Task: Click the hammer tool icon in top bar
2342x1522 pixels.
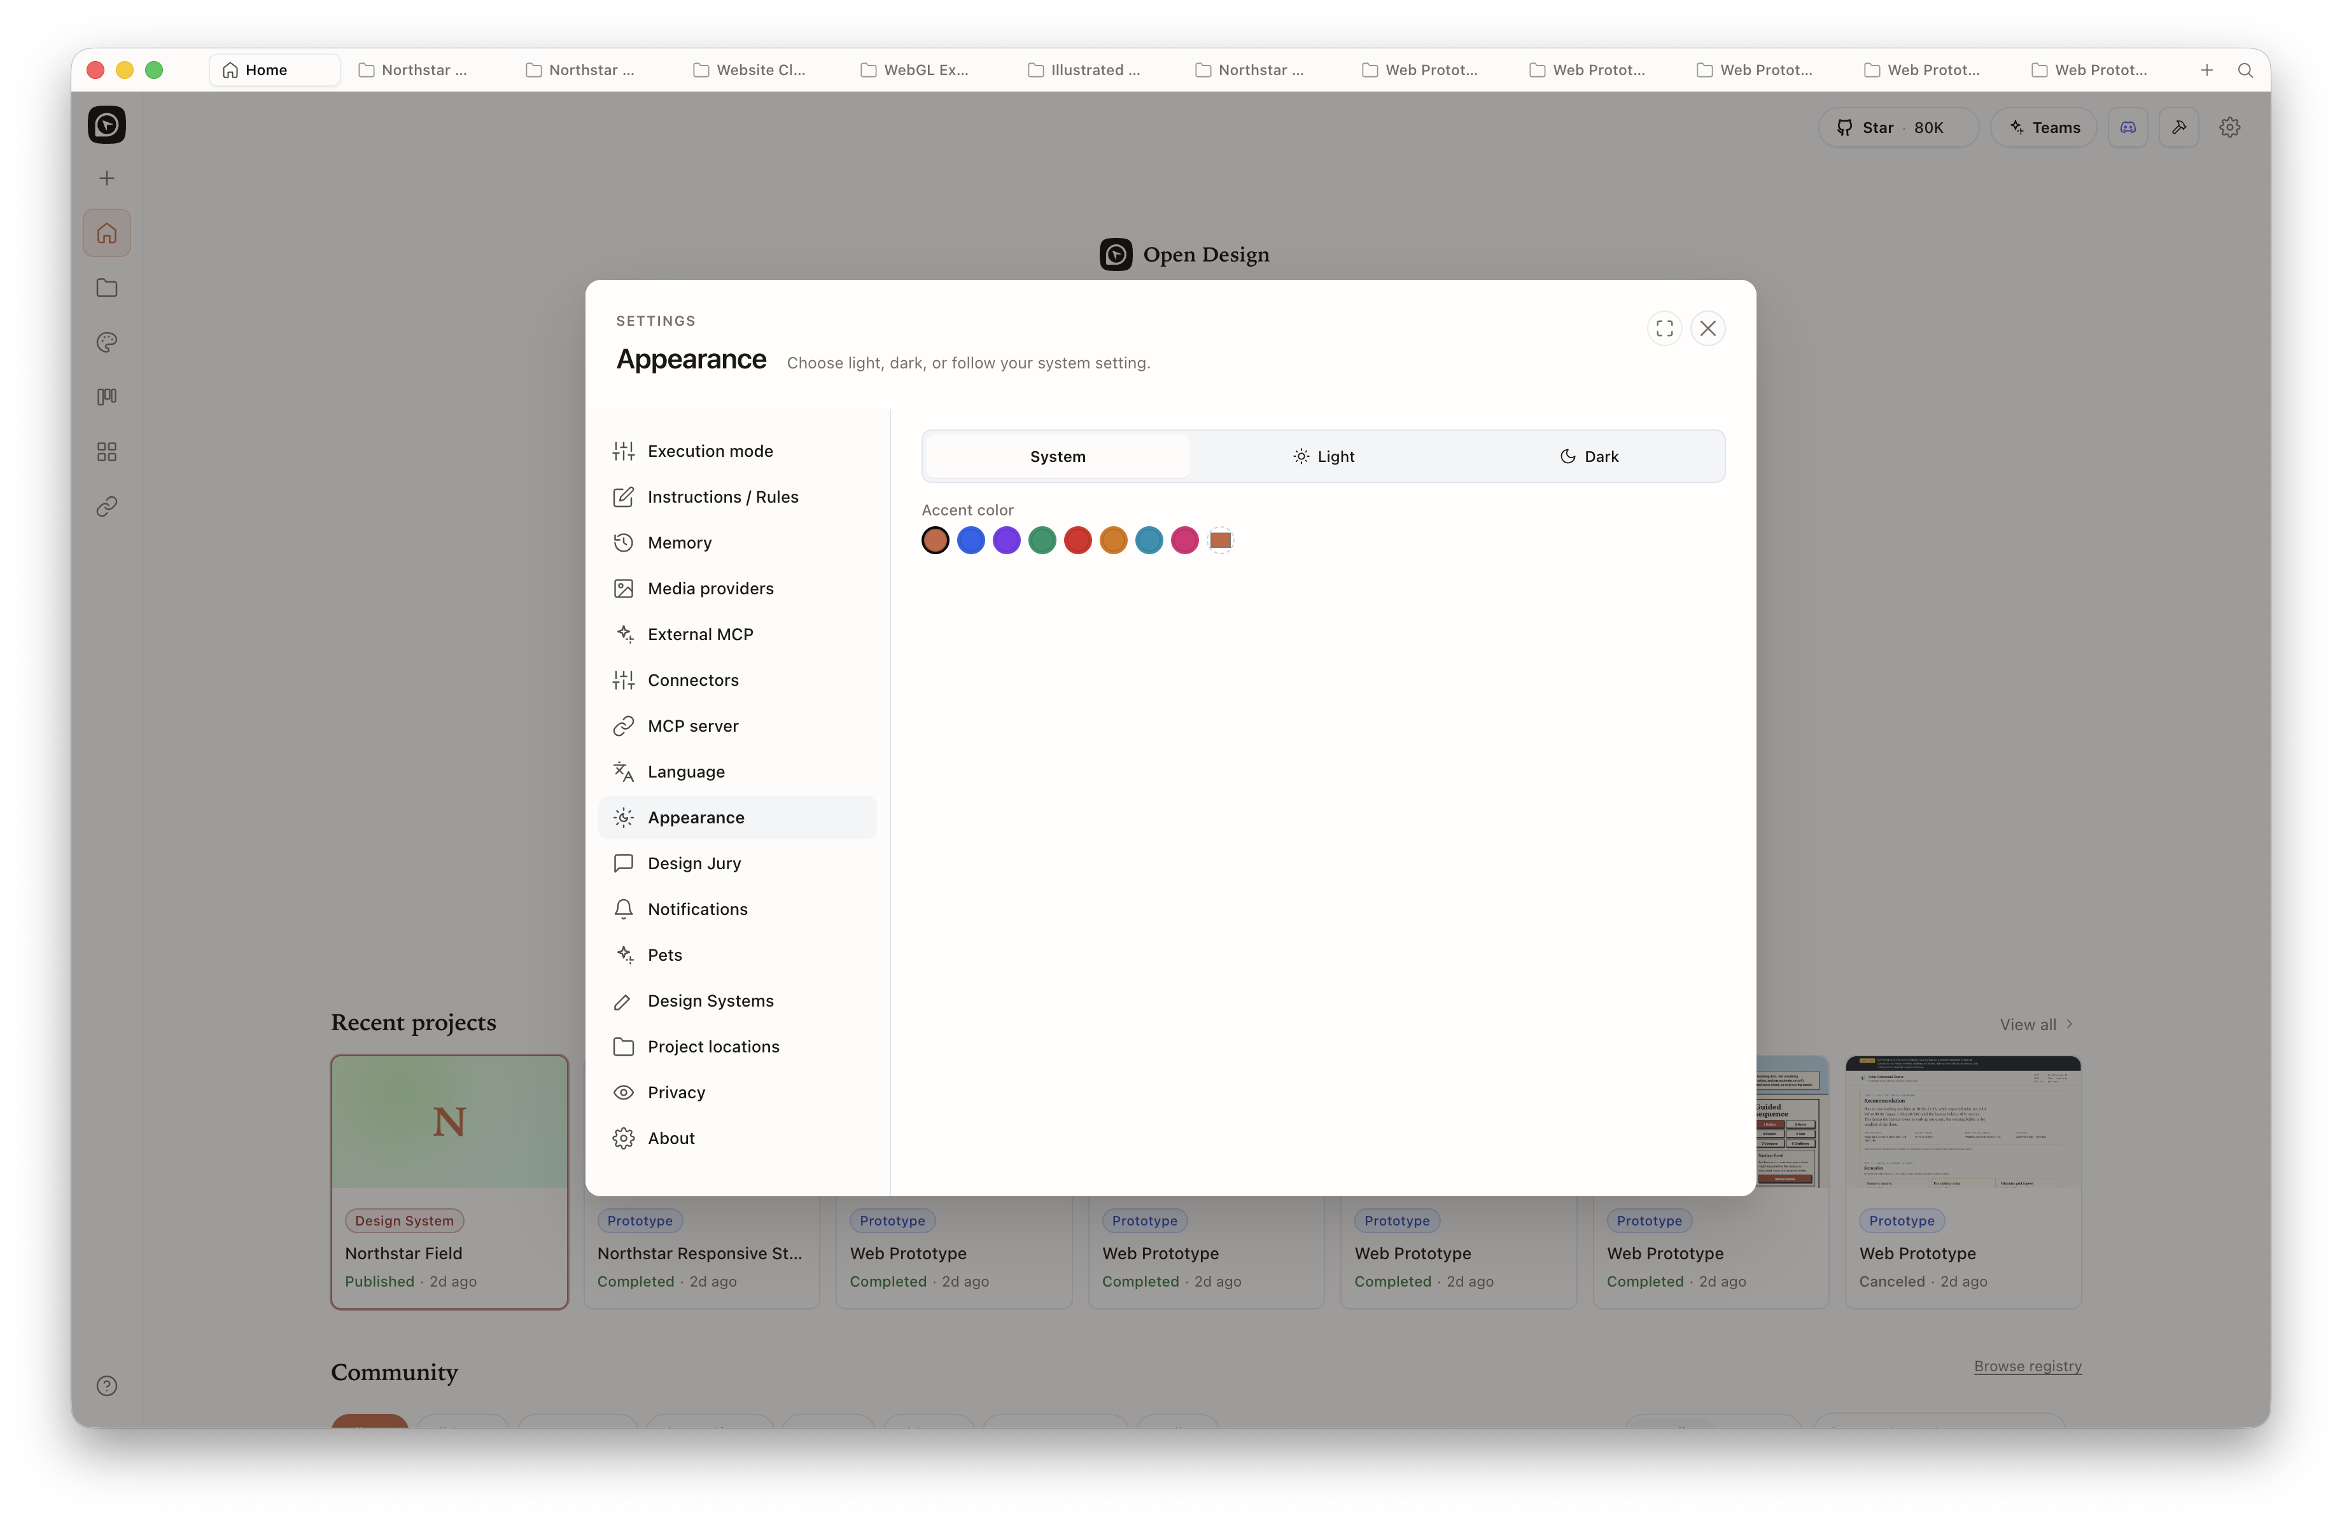Action: click(x=2178, y=128)
